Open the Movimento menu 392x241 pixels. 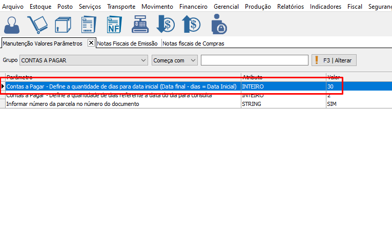coord(157,7)
